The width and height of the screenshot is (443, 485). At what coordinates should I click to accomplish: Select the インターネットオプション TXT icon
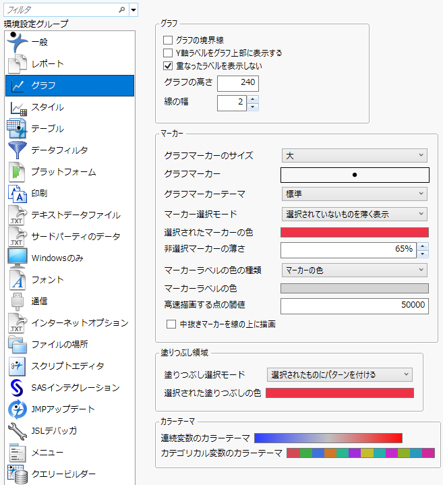(x=18, y=323)
